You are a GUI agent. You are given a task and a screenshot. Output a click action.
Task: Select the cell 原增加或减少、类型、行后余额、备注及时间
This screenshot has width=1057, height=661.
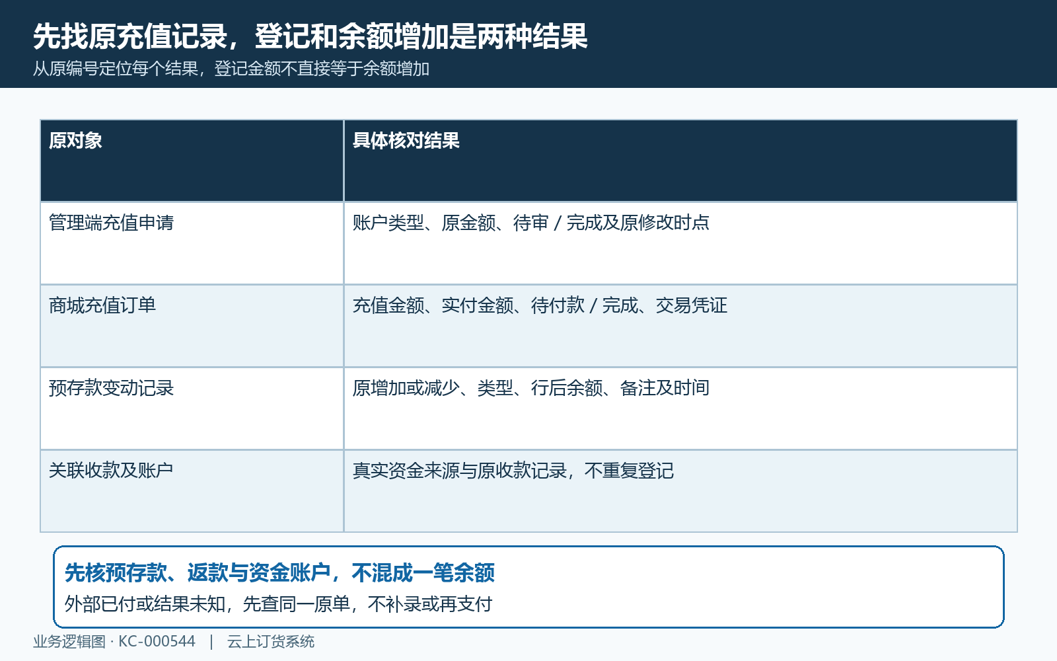[x=680, y=408]
